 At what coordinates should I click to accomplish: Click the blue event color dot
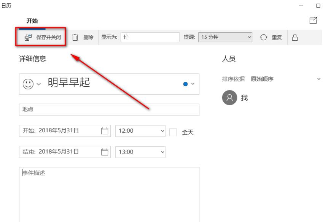pyautogui.click(x=185, y=84)
